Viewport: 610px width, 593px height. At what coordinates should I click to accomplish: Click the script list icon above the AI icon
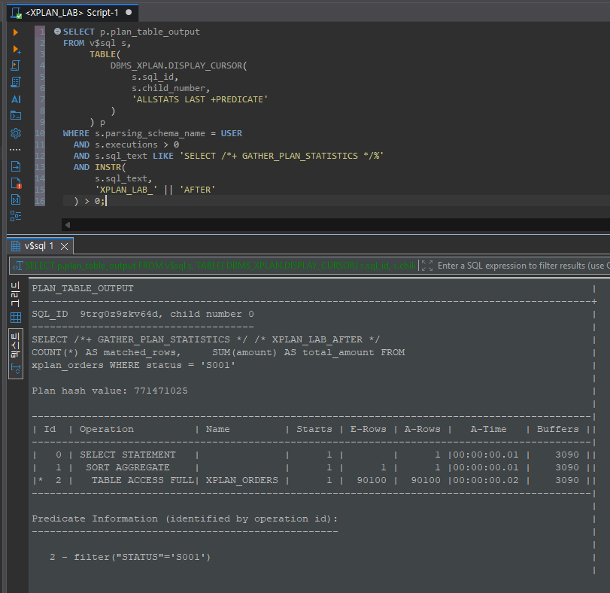16,83
